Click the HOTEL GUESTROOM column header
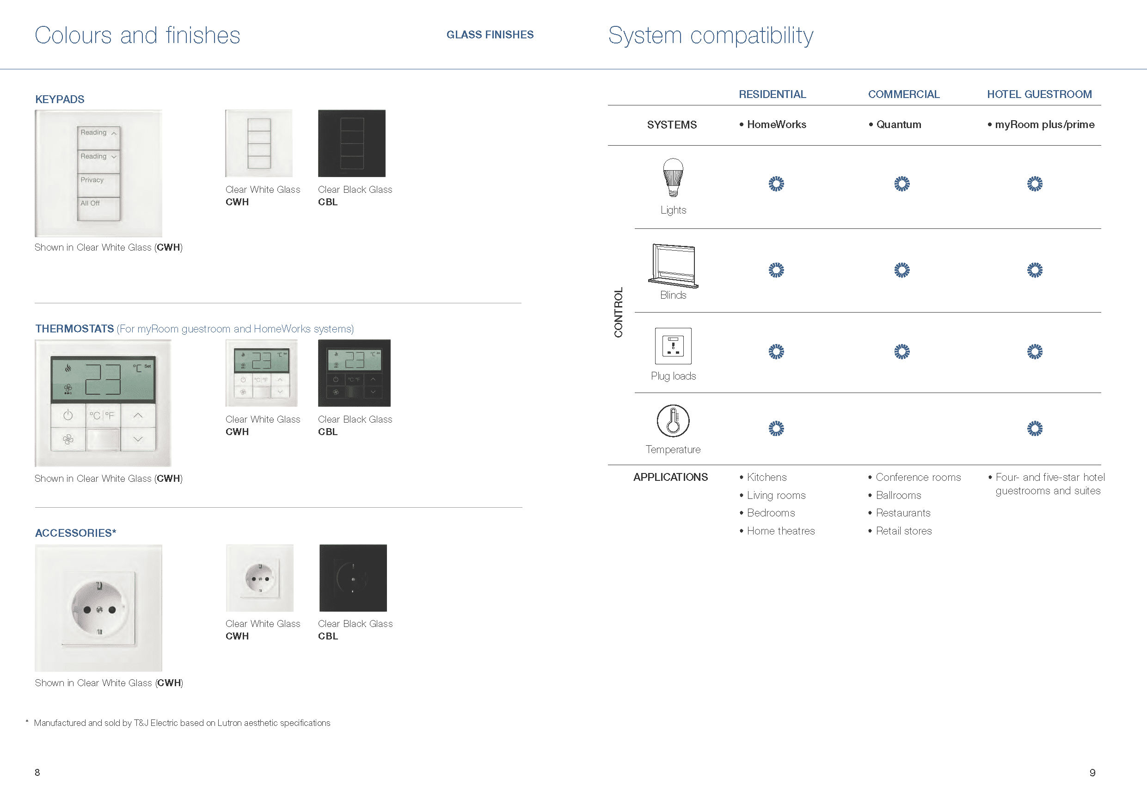 coord(1039,94)
